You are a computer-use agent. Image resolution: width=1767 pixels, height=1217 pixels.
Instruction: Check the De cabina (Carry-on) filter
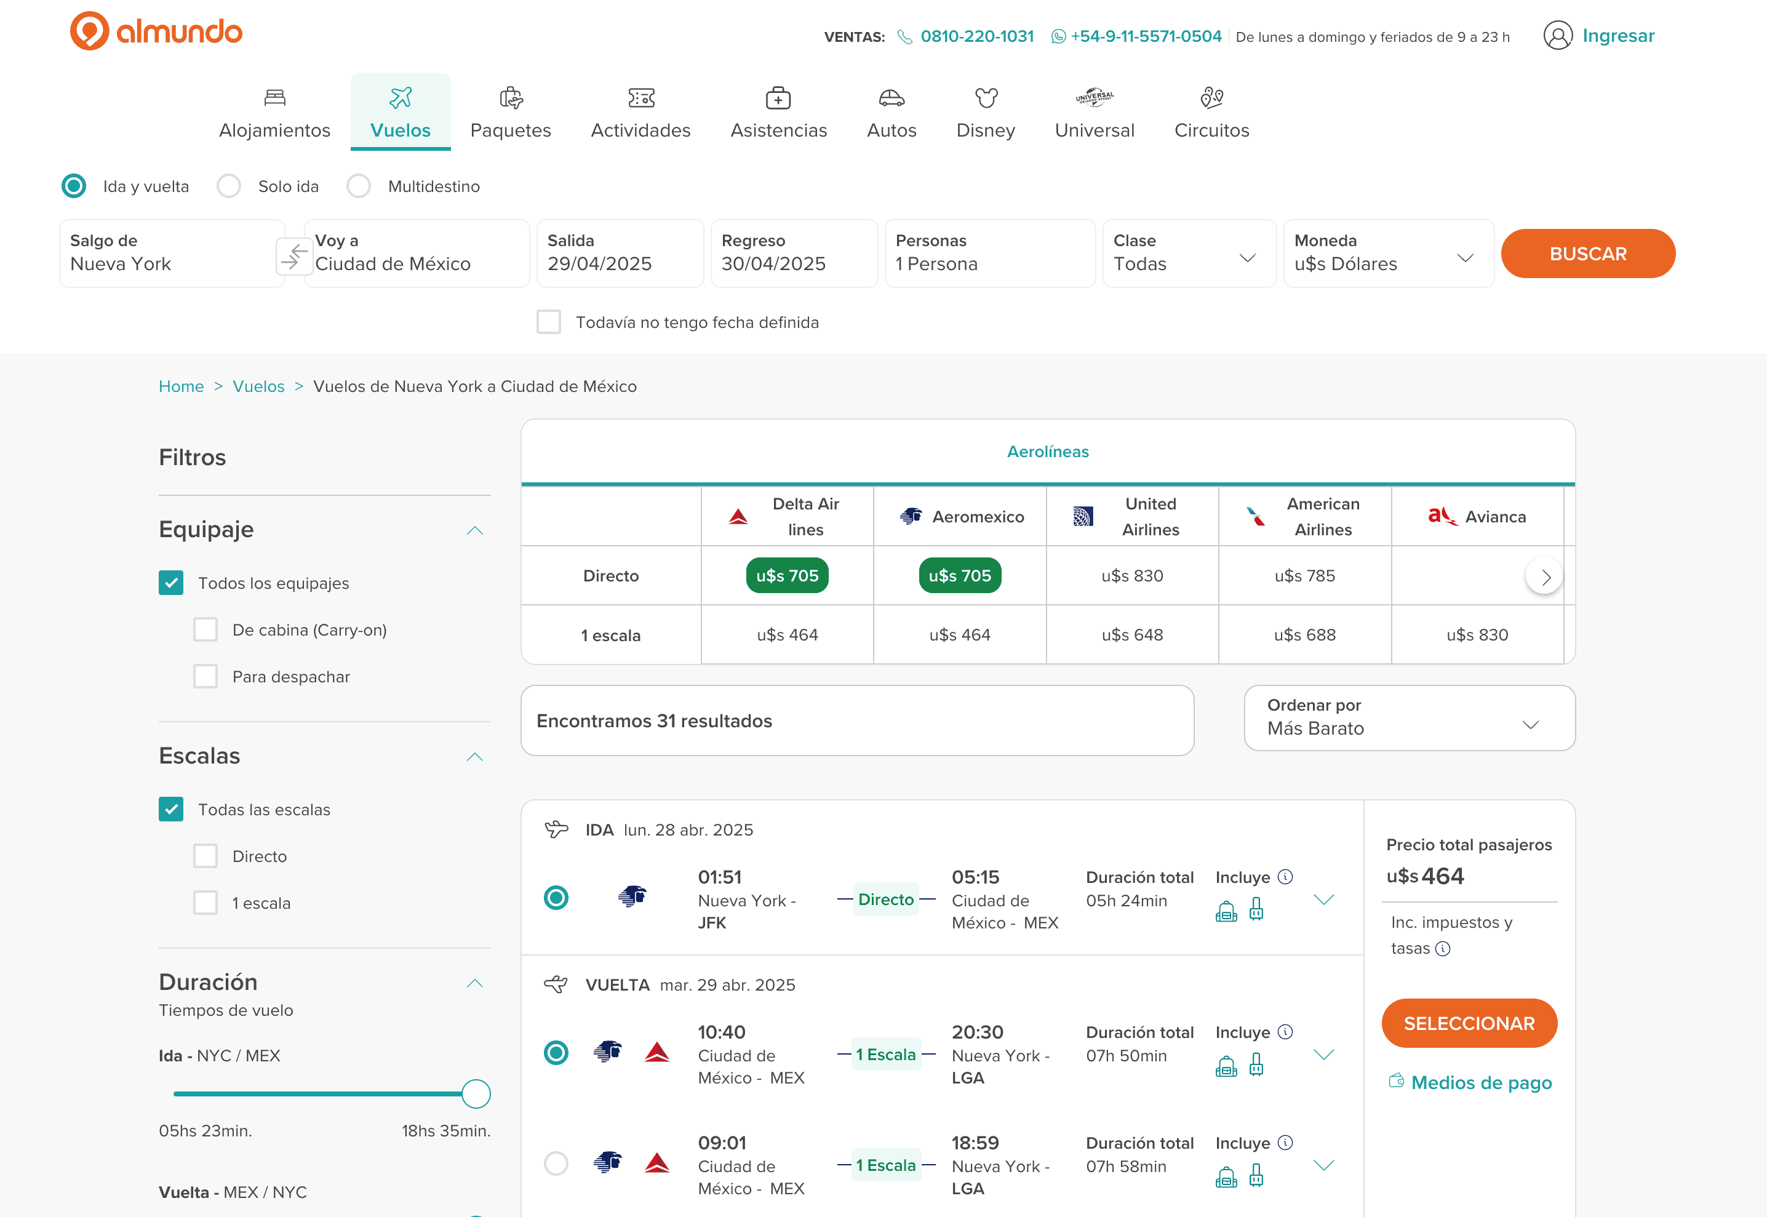[x=205, y=630]
